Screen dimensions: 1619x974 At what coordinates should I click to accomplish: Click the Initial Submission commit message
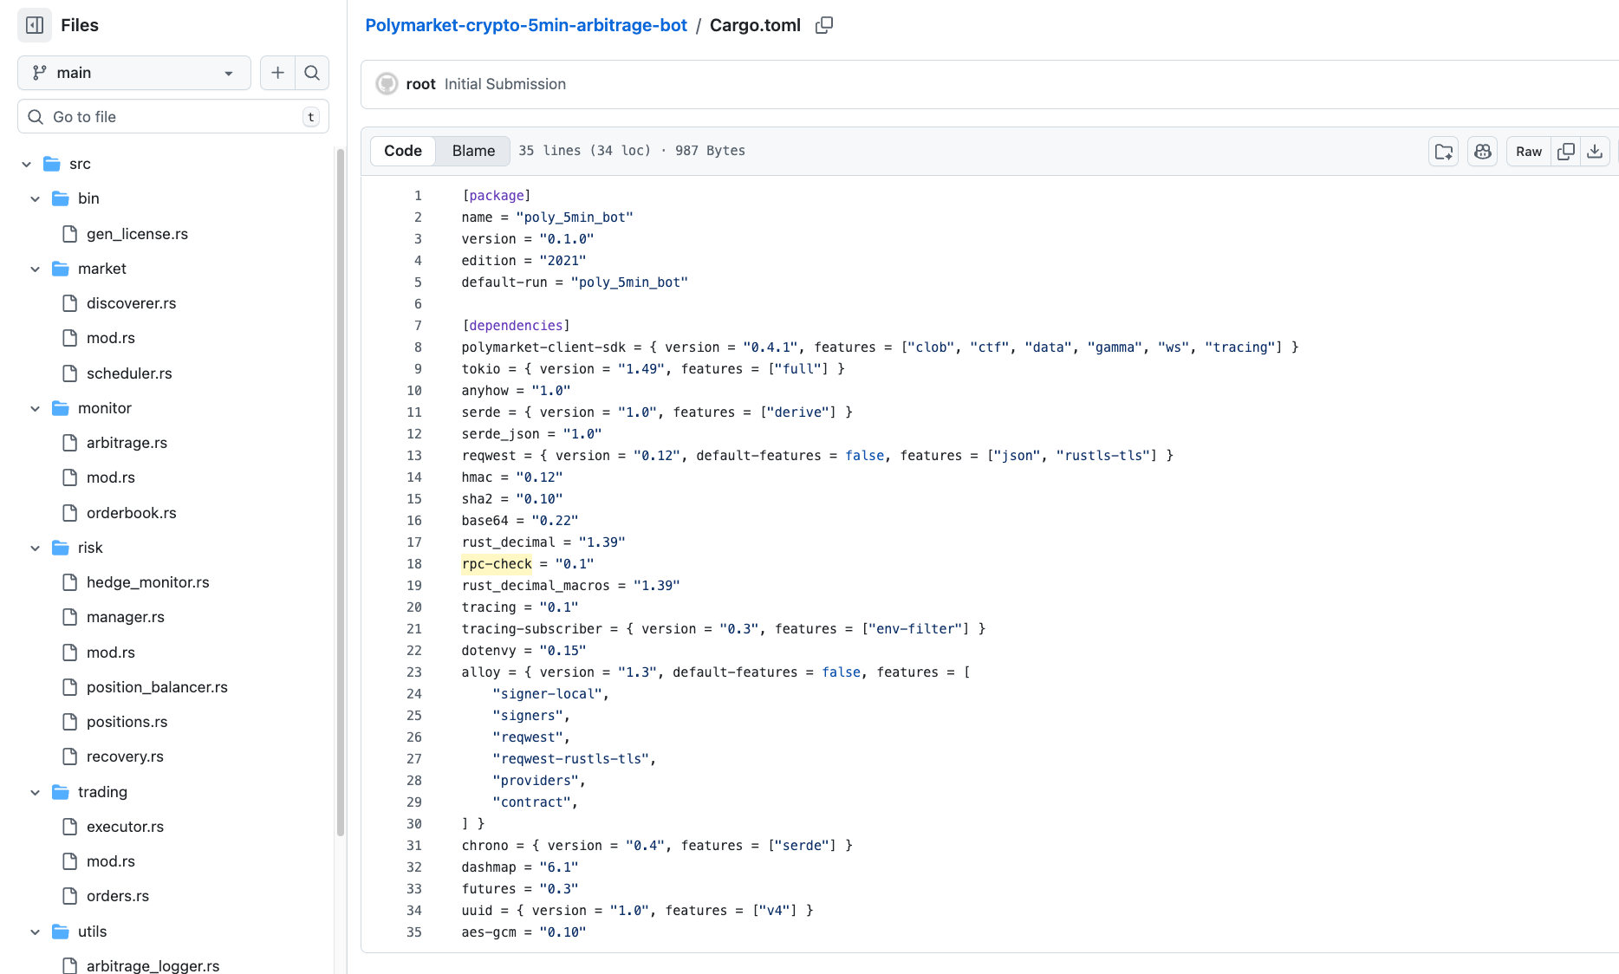point(504,84)
